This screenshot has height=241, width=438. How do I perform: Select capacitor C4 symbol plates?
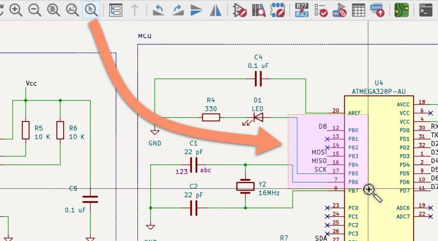click(x=258, y=79)
